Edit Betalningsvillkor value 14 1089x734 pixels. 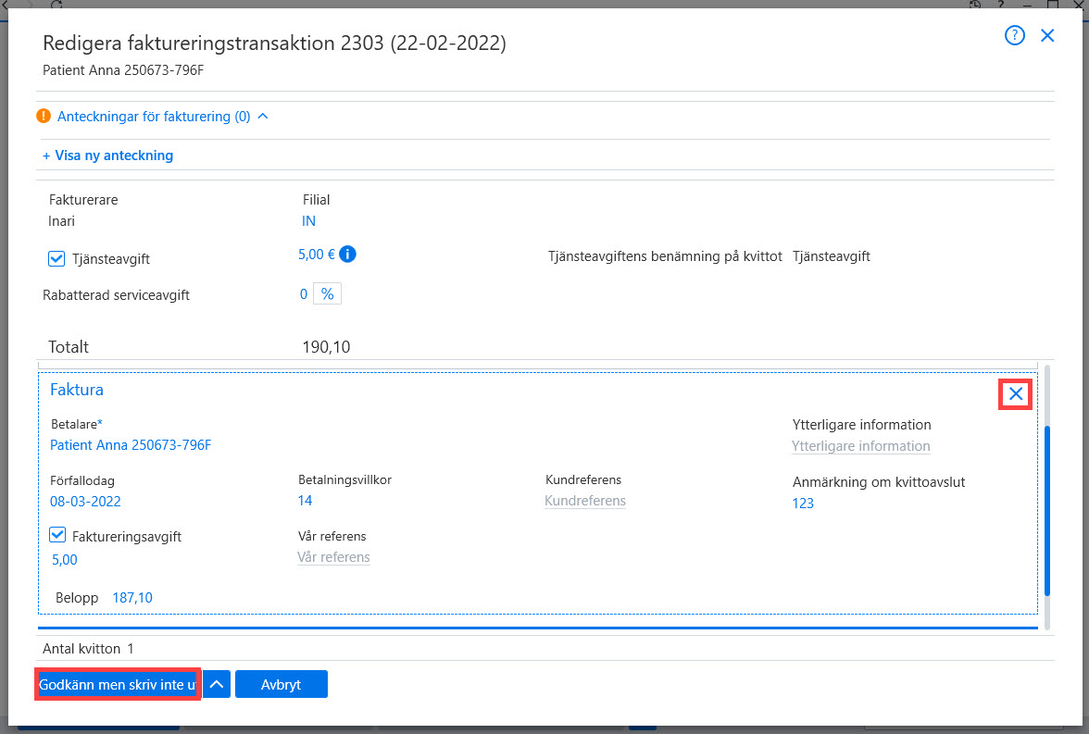tap(305, 501)
